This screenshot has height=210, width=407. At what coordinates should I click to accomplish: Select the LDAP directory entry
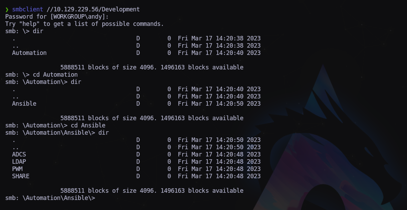pyautogui.click(x=19, y=162)
